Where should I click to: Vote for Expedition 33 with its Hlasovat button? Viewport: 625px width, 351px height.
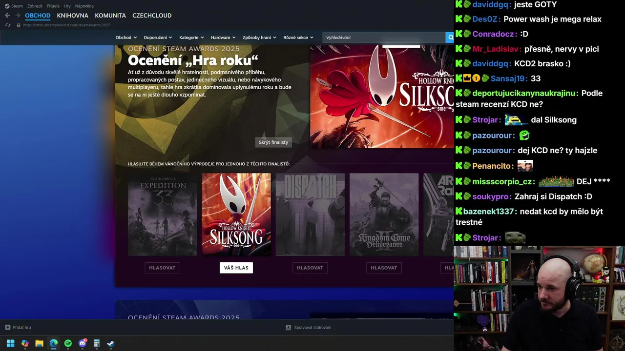click(x=162, y=268)
